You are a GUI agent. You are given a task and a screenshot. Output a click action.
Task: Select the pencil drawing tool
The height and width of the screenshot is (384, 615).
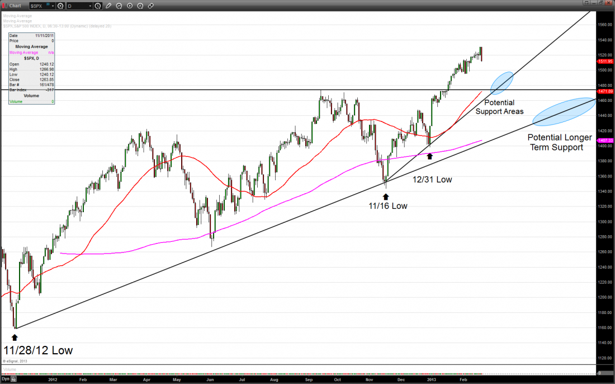108,6
